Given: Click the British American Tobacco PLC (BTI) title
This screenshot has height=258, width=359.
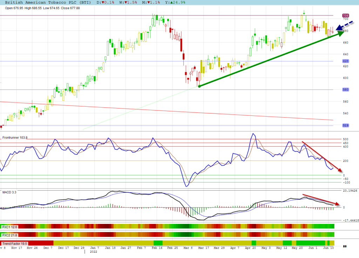Looking at the screenshot, I should (48, 2).
